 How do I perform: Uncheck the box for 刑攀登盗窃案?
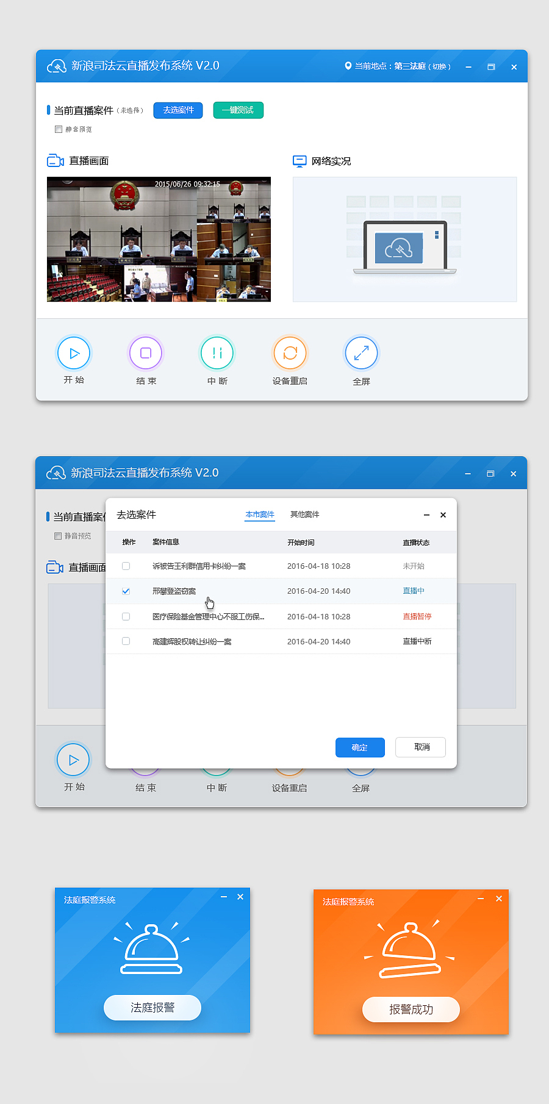pyautogui.click(x=126, y=591)
